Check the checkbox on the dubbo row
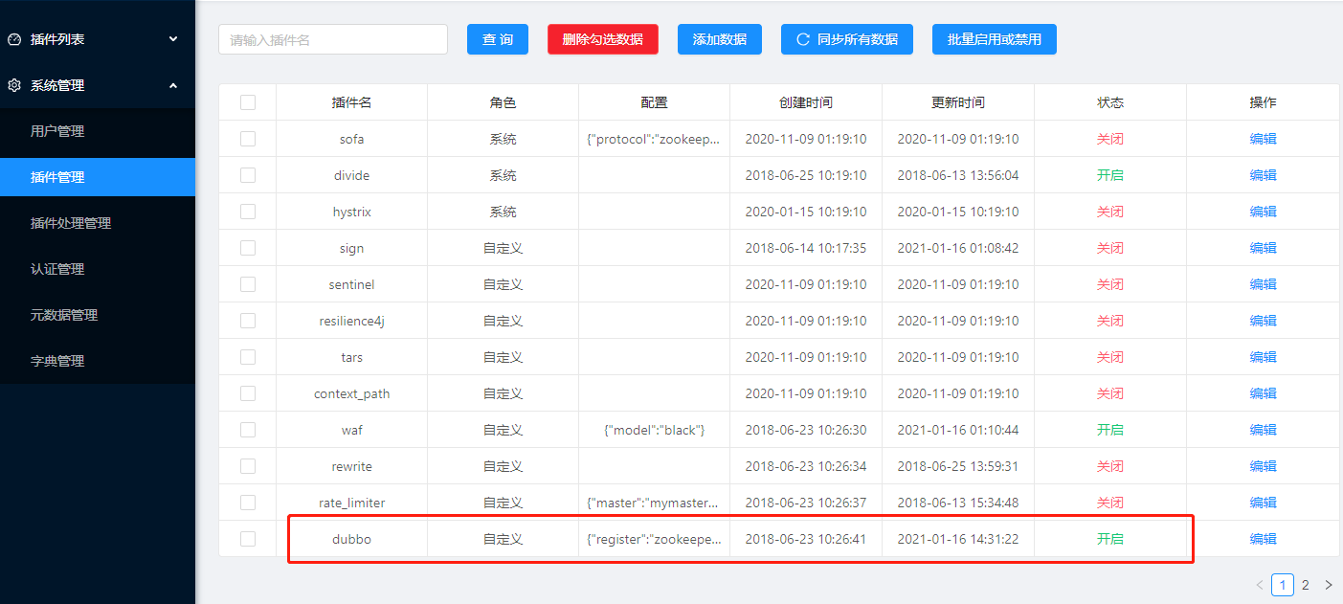Image resolution: width=1343 pixels, height=604 pixels. 248,538
